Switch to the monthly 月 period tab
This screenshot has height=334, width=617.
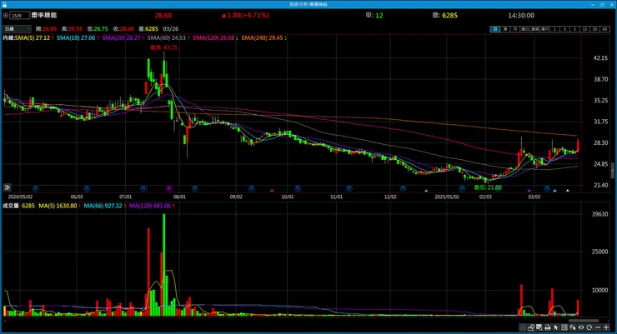[x=515, y=29]
